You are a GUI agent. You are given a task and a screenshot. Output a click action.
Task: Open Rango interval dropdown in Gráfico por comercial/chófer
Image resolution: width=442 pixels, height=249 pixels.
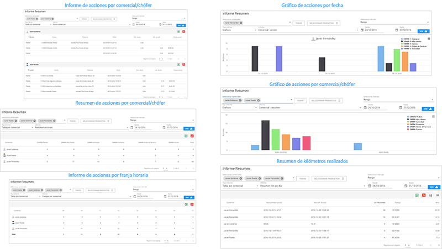tap(398, 100)
